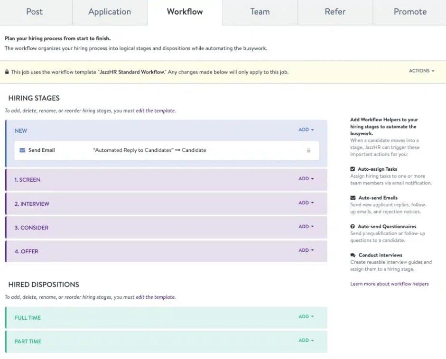Click the Auto-send Questionnaires question icon

[353, 226]
